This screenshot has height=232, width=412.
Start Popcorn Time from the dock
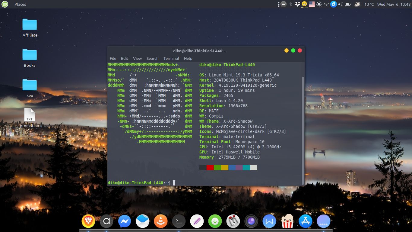(287, 221)
